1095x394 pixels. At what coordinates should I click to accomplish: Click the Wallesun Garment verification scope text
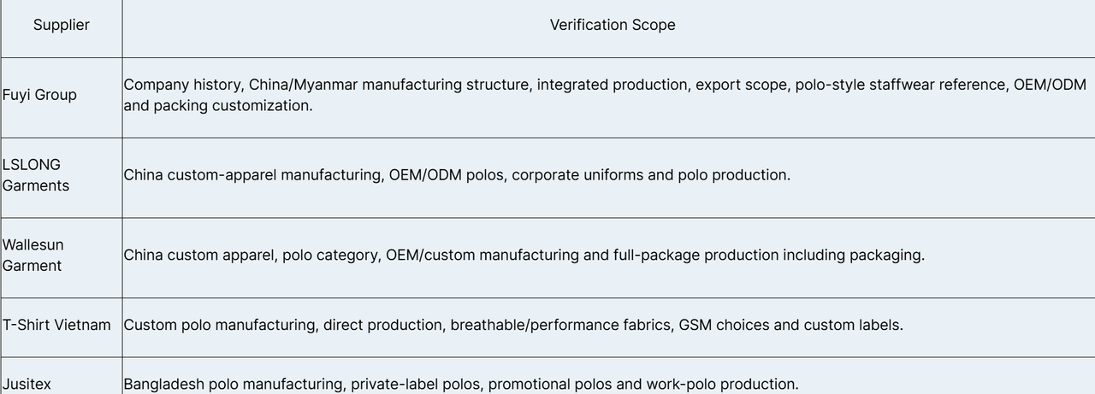pos(524,255)
